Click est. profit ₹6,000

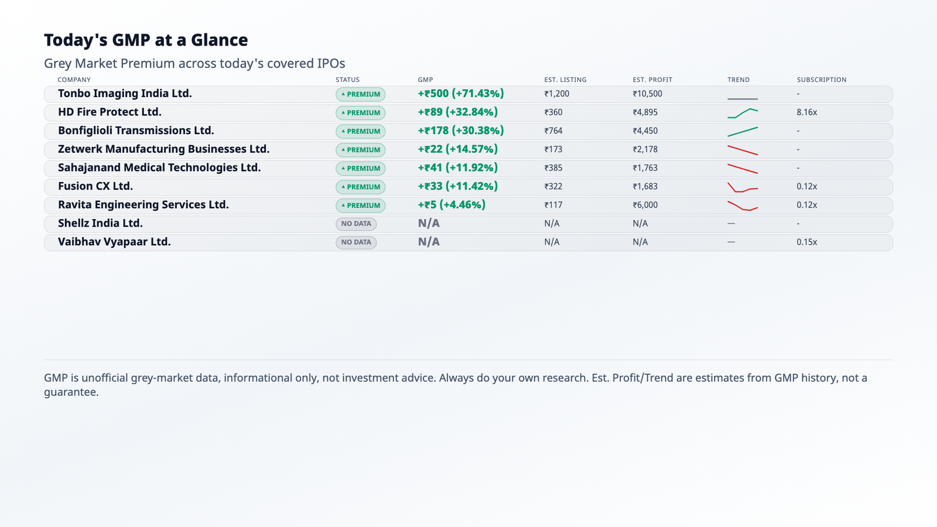pos(645,205)
